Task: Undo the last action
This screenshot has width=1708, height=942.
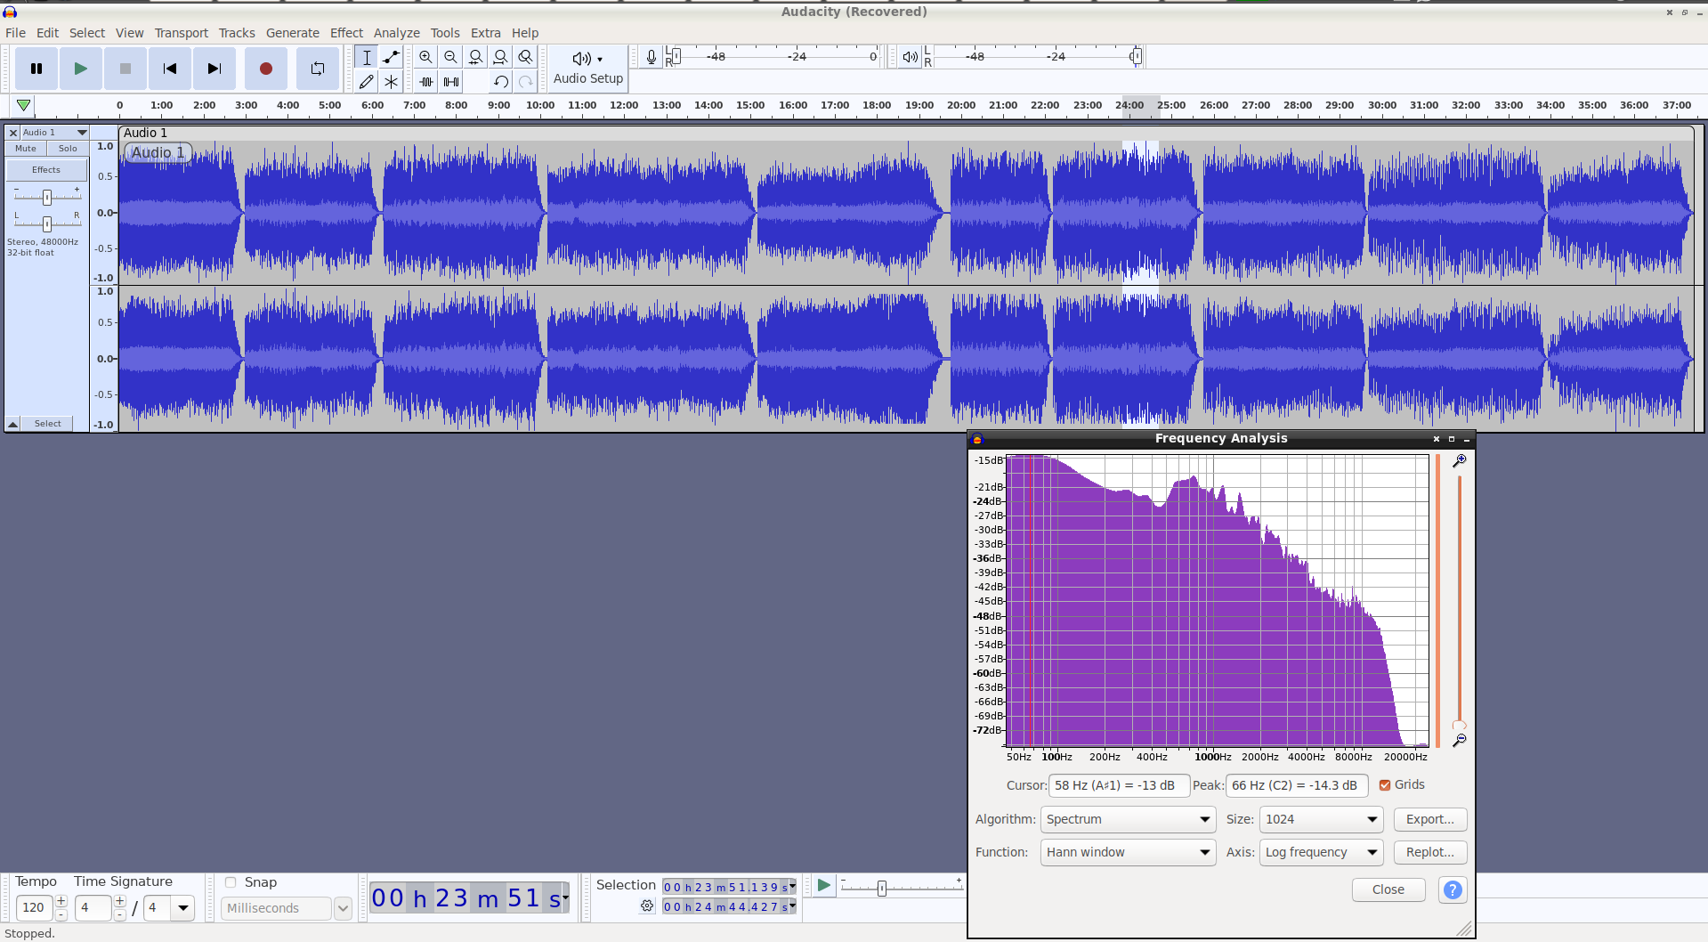Action: point(501,82)
